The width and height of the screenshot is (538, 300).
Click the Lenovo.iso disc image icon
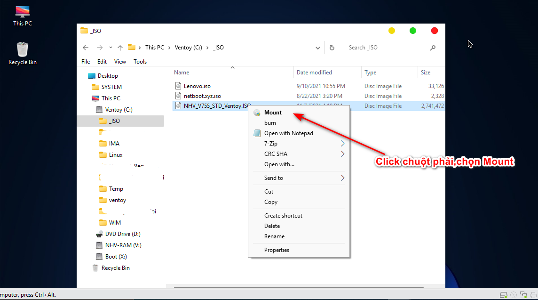pyautogui.click(x=178, y=86)
